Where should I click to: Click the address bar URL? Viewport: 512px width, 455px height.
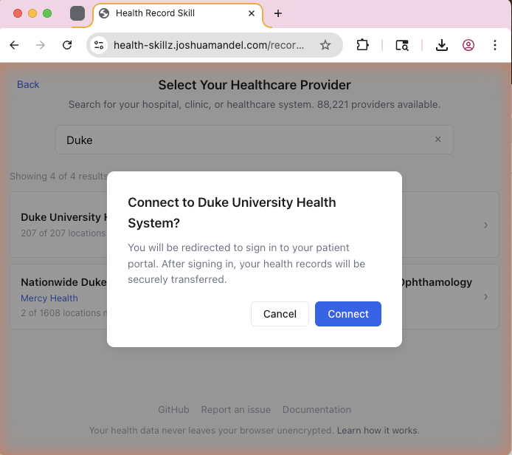click(208, 45)
